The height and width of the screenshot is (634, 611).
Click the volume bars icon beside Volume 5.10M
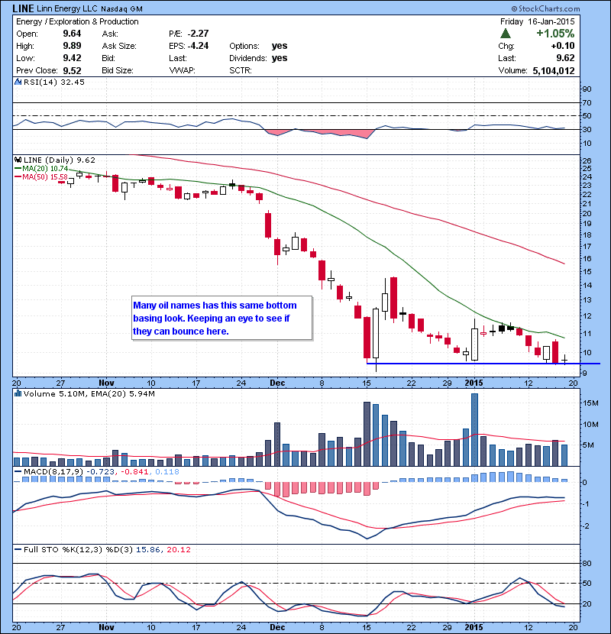point(18,393)
